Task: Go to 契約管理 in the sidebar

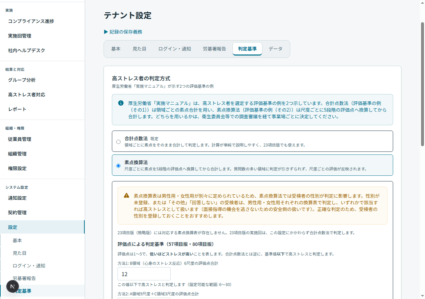Action: (x=42, y=213)
